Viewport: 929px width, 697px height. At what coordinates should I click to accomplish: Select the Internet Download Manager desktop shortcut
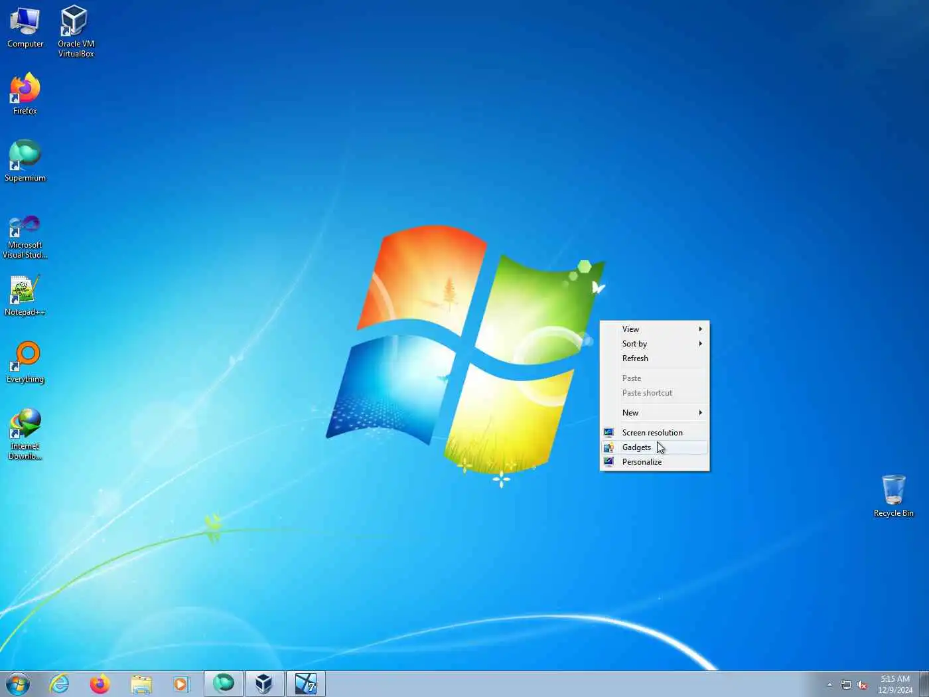[25, 434]
